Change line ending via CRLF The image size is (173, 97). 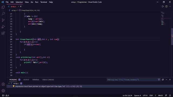coord(151,95)
